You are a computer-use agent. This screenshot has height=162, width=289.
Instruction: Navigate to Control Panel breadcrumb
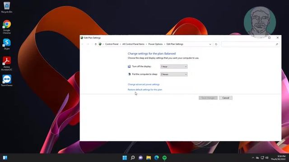pyautogui.click(x=112, y=44)
